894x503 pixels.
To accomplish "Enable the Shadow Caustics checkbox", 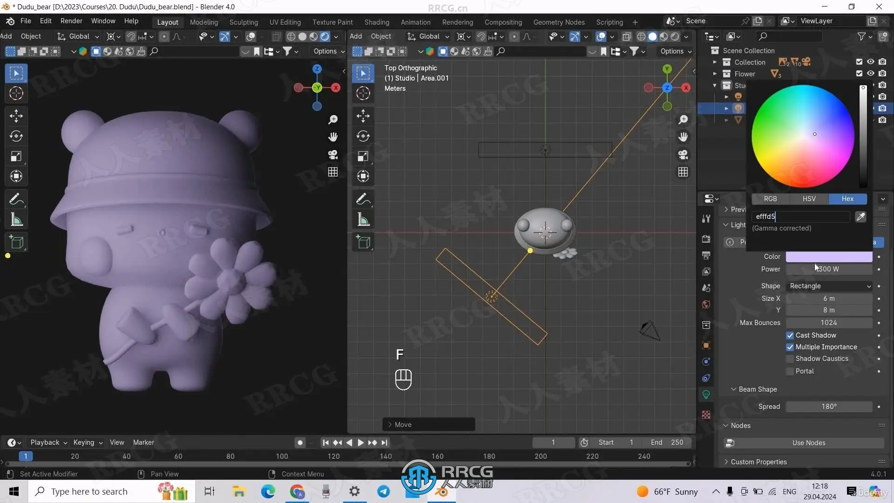I will (790, 359).
